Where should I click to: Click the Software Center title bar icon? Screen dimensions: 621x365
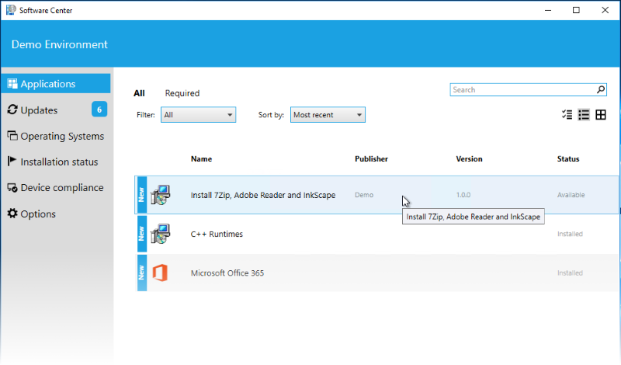point(11,10)
